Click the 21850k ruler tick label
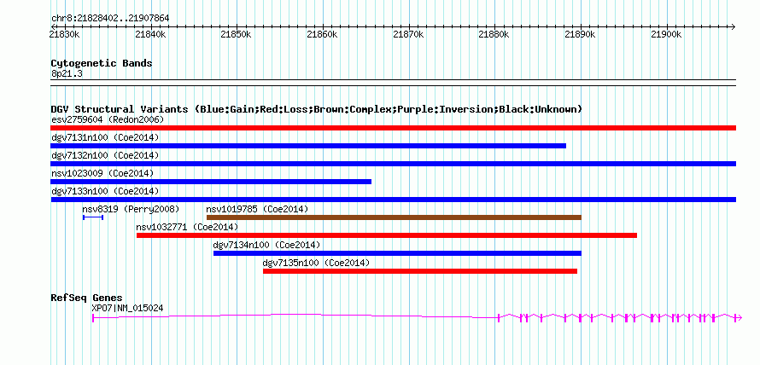This screenshot has width=760, height=365. click(236, 34)
